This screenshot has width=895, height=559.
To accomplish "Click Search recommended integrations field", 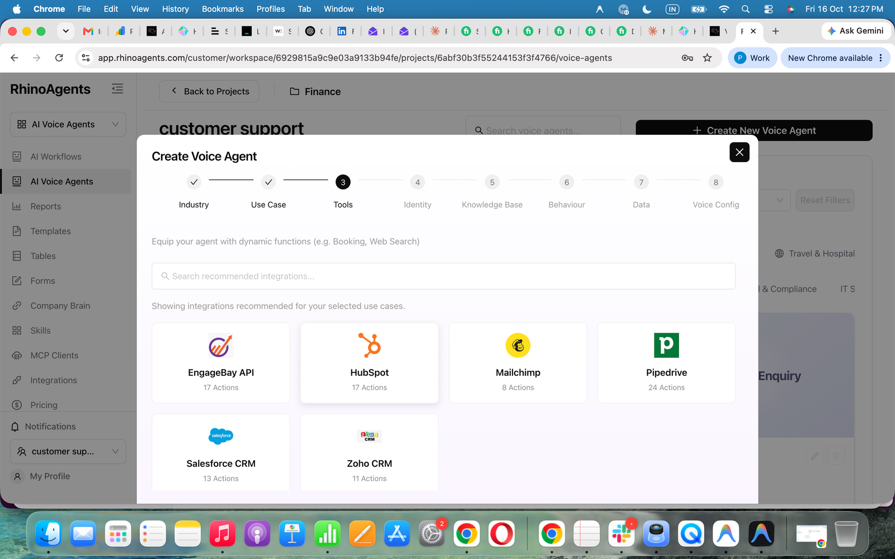I will tap(444, 276).
